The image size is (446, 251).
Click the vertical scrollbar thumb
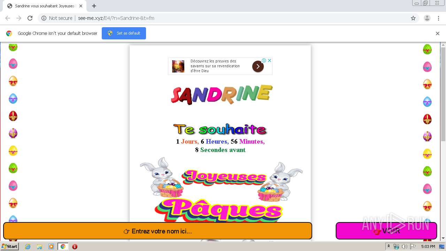pos(443,93)
